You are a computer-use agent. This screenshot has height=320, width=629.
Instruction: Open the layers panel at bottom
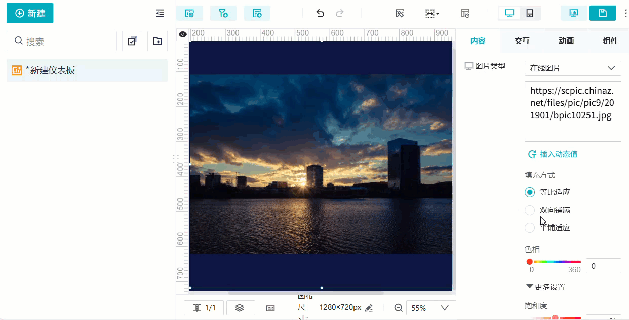pyautogui.click(x=240, y=307)
